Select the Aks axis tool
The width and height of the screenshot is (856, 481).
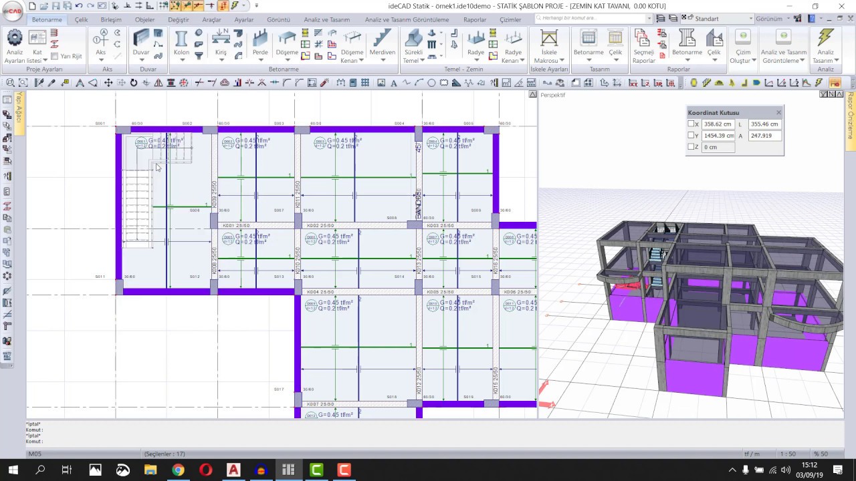[100, 43]
